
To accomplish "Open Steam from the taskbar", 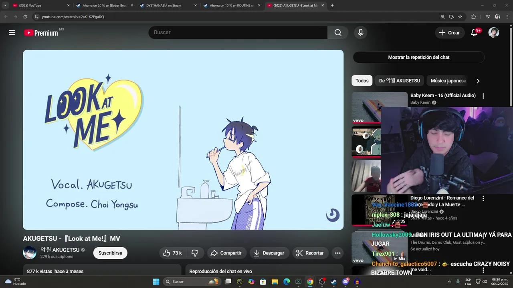I will (x=333, y=282).
